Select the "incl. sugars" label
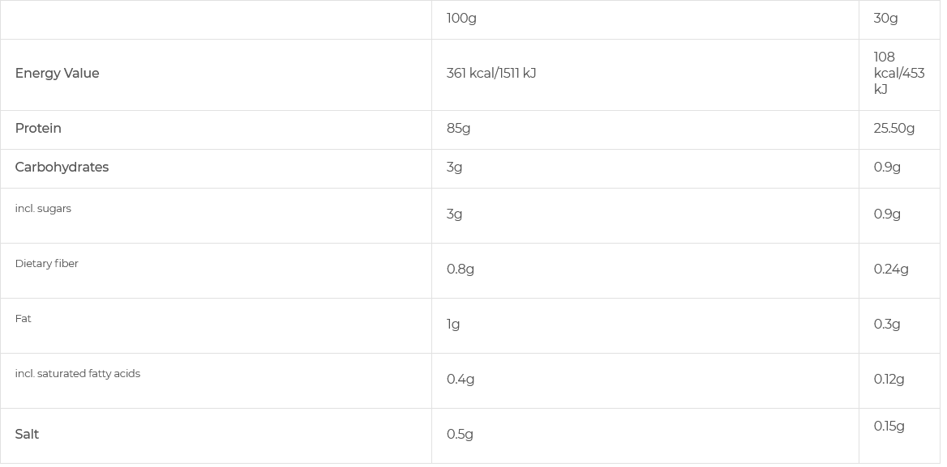Viewport: 947px width, 467px height. tap(43, 209)
